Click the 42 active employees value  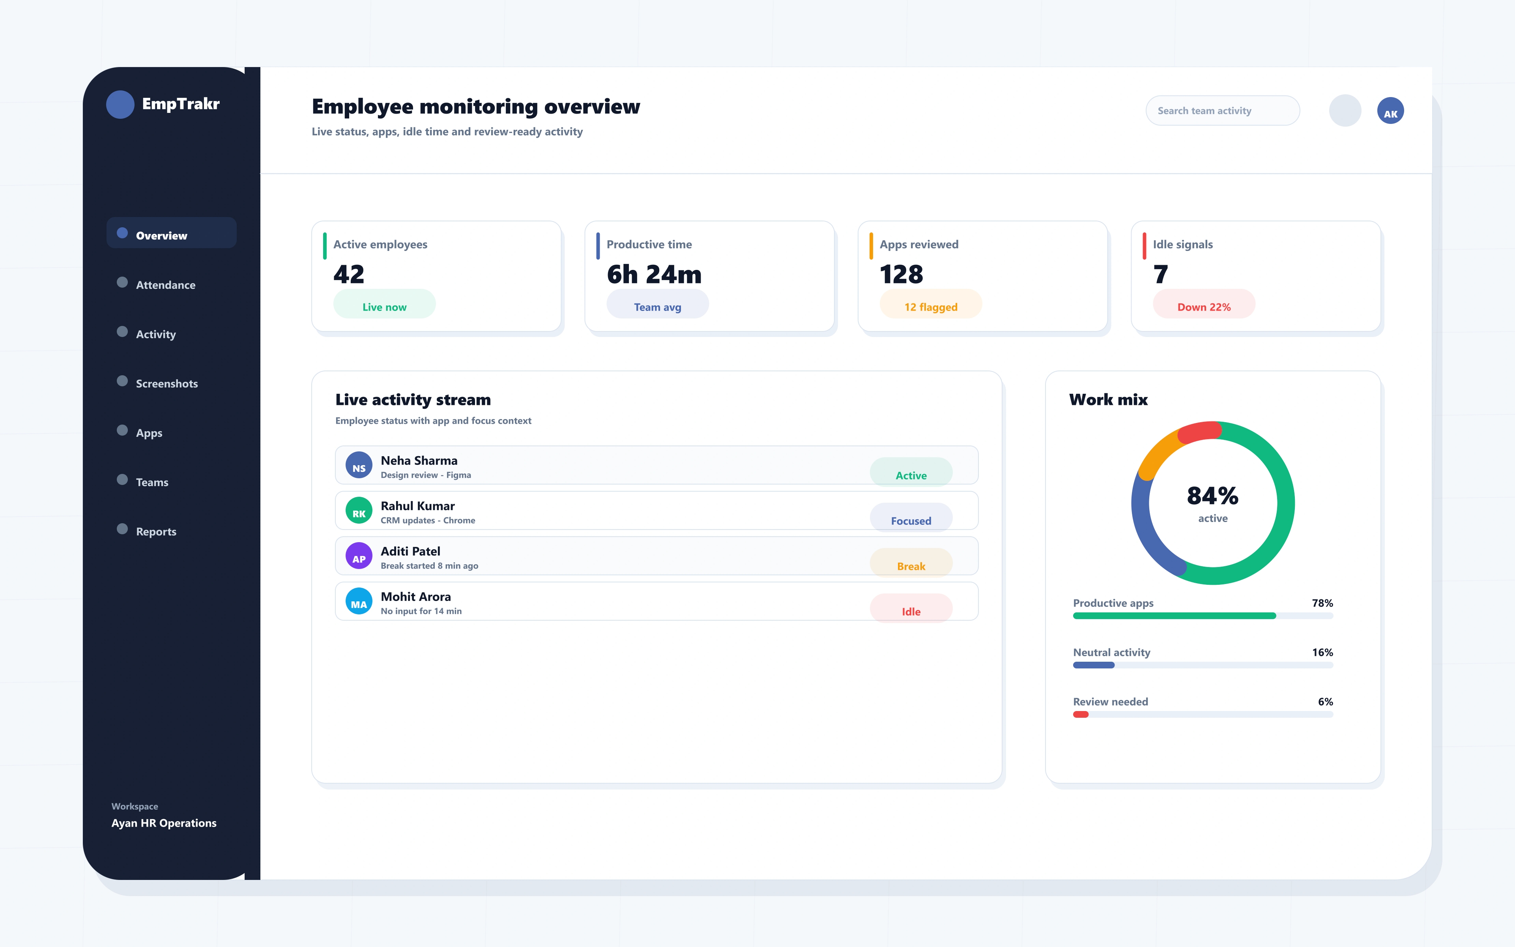(x=349, y=274)
